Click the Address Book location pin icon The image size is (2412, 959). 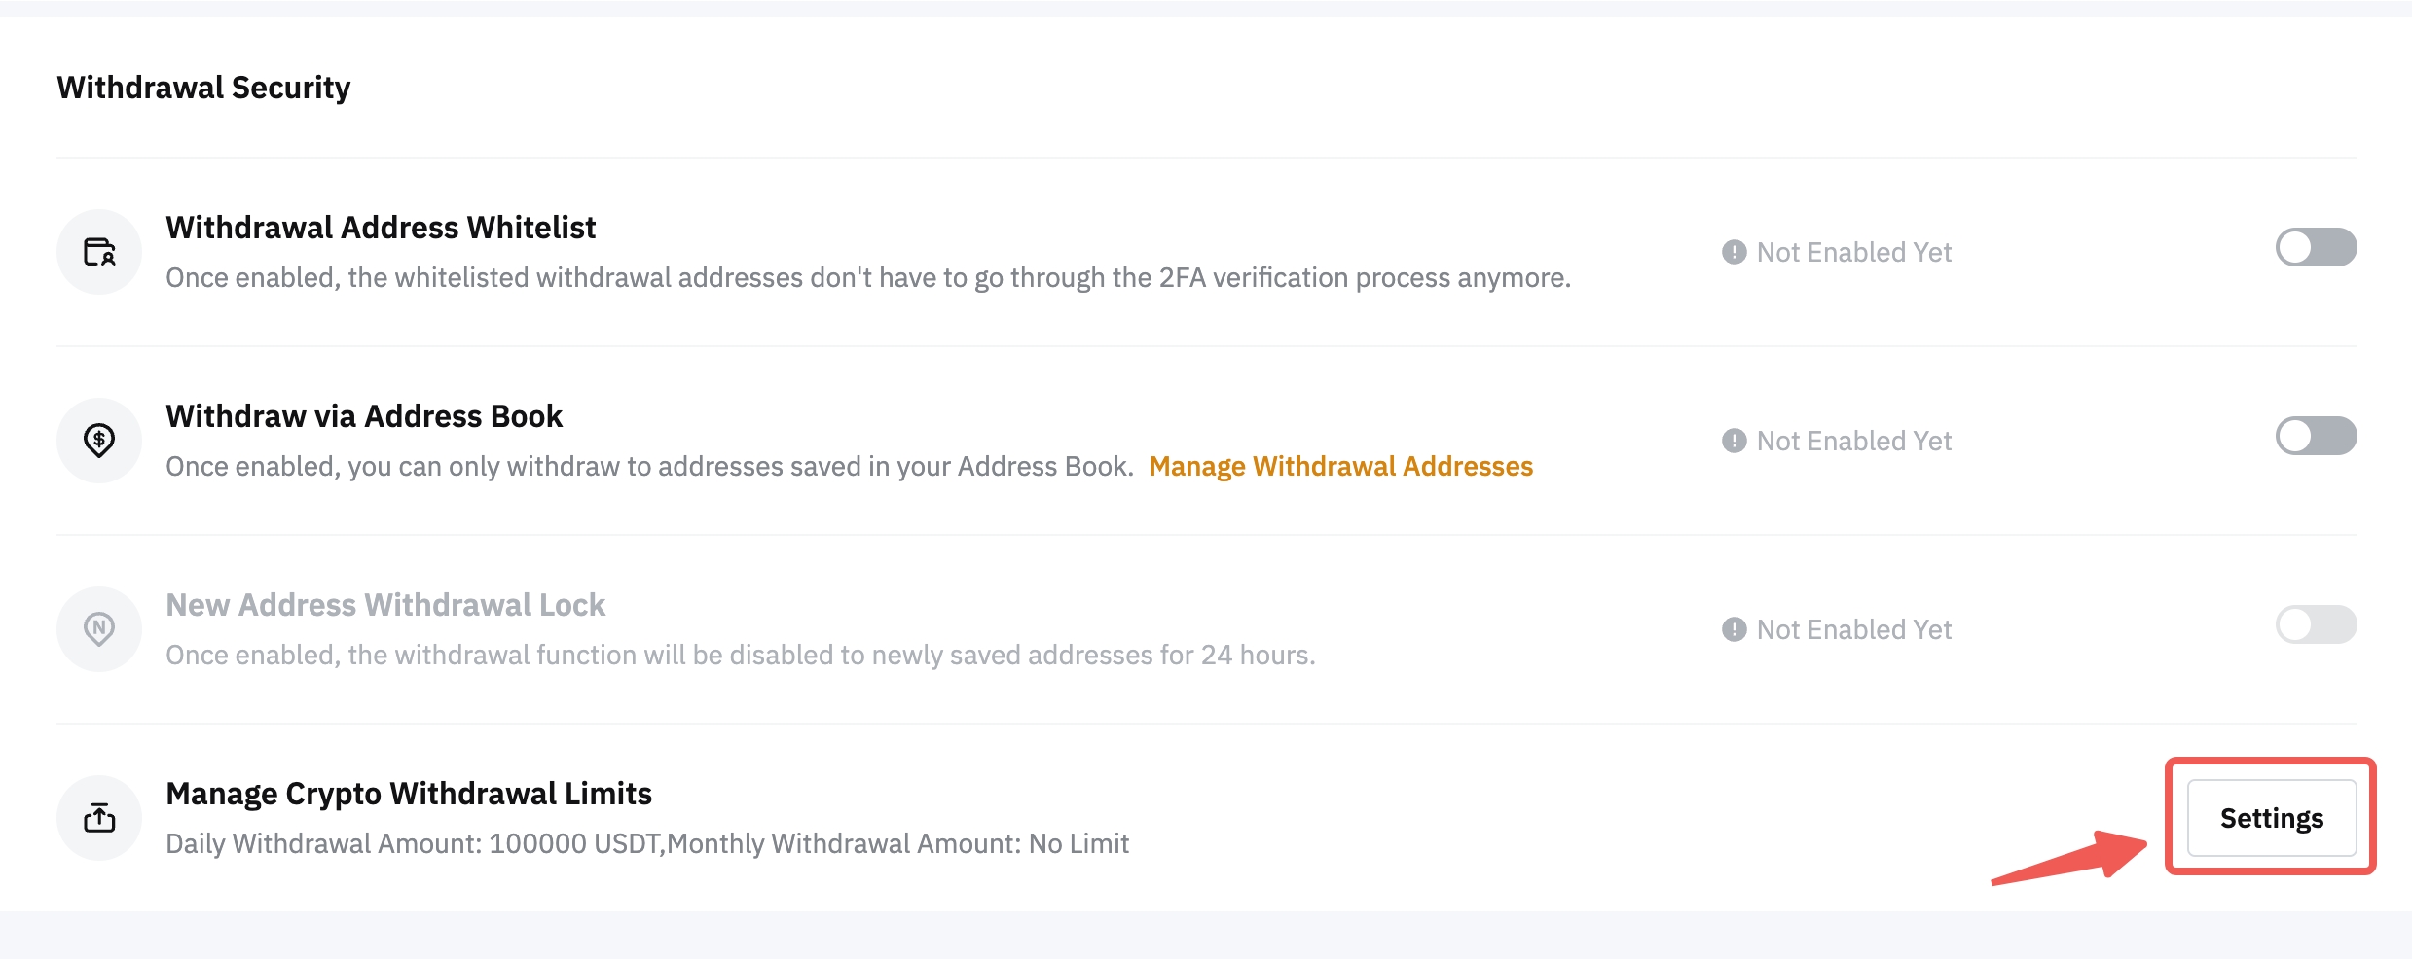pos(99,441)
